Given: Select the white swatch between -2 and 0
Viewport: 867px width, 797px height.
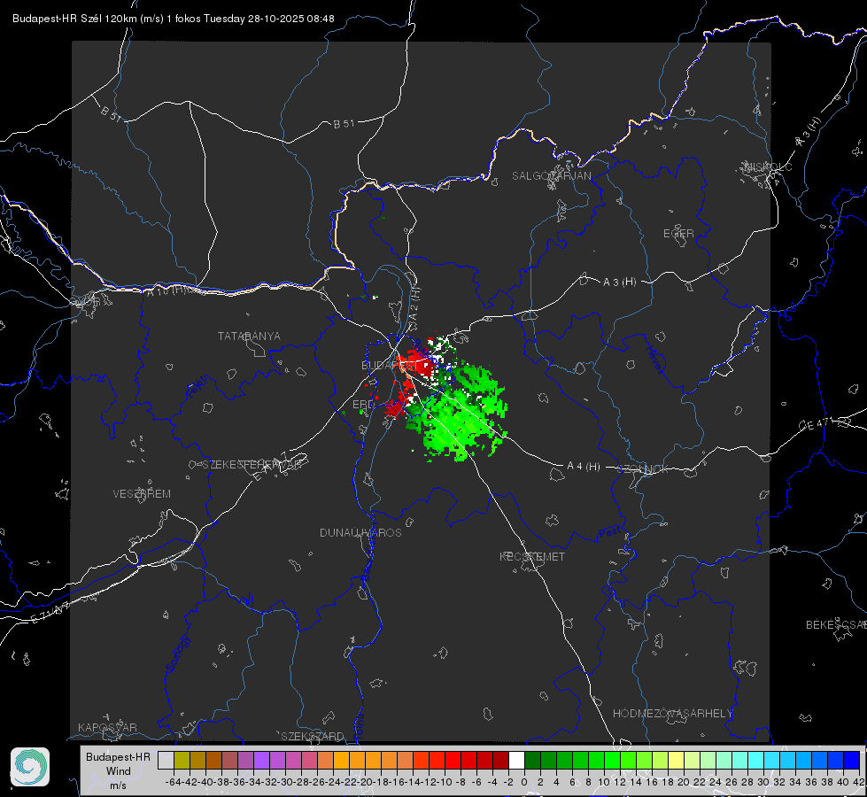Looking at the screenshot, I should coord(516,760).
